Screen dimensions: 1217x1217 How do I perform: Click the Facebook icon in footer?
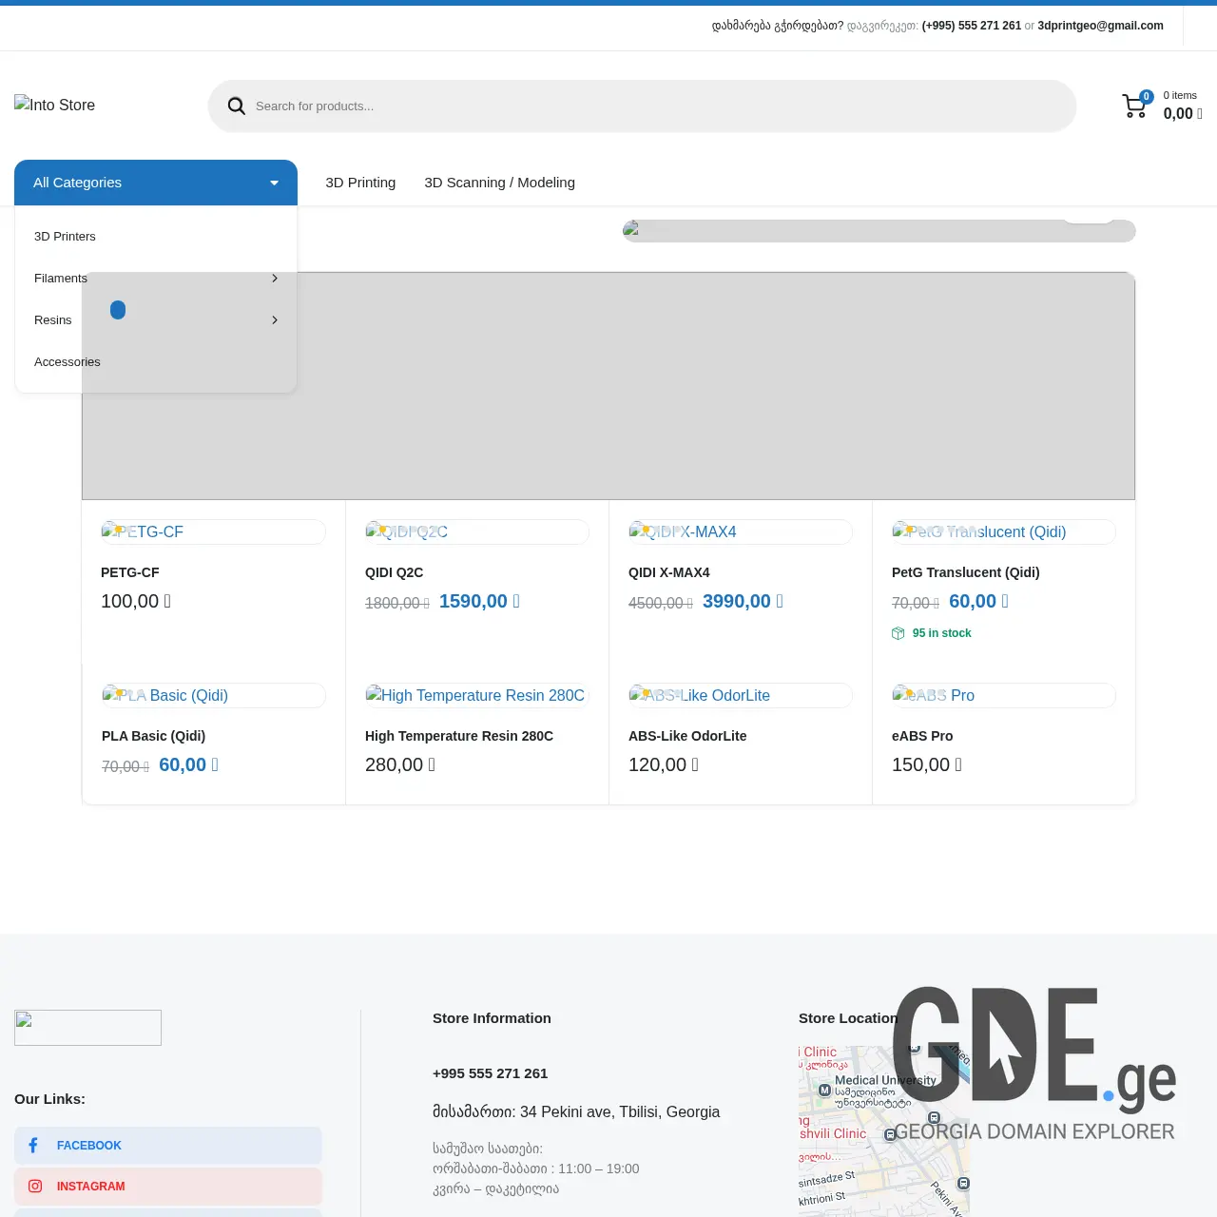tap(34, 1145)
